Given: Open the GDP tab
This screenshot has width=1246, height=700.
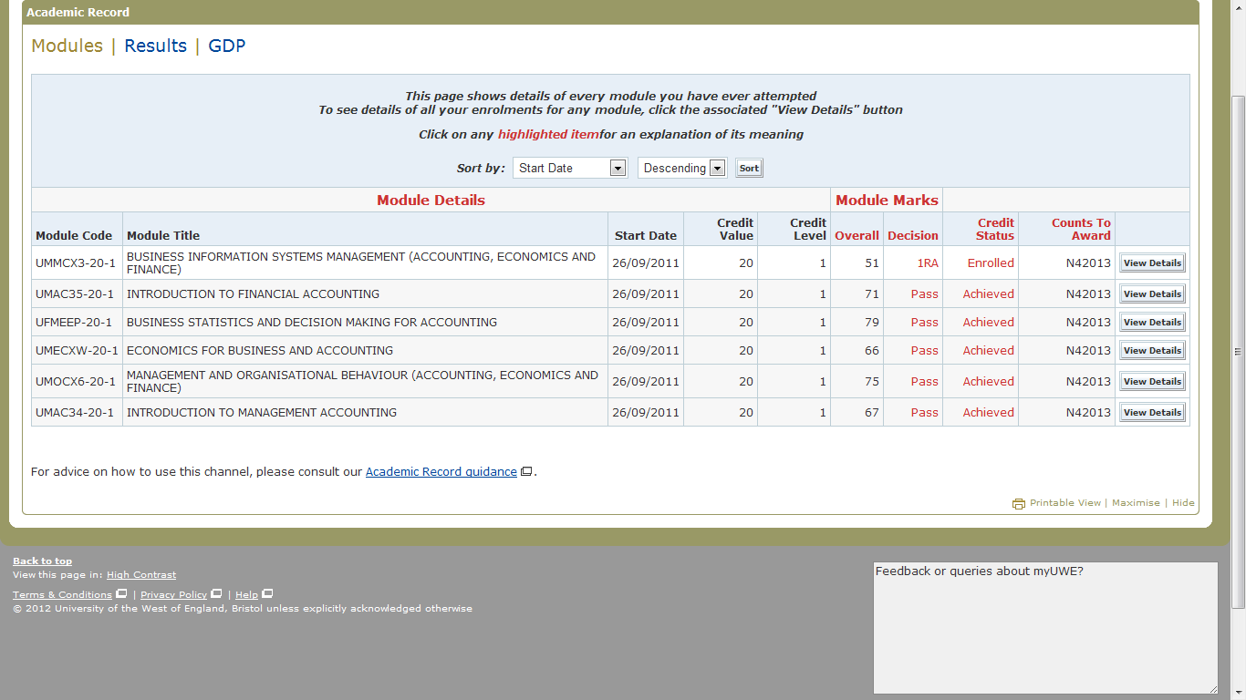Looking at the screenshot, I should 226,46.
